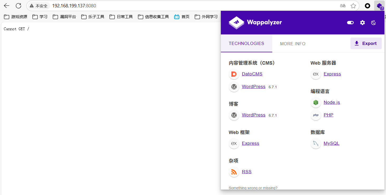Open the 漏洞平台 bookmark folder
Viewport: 386px width, 195px height.
64,17
